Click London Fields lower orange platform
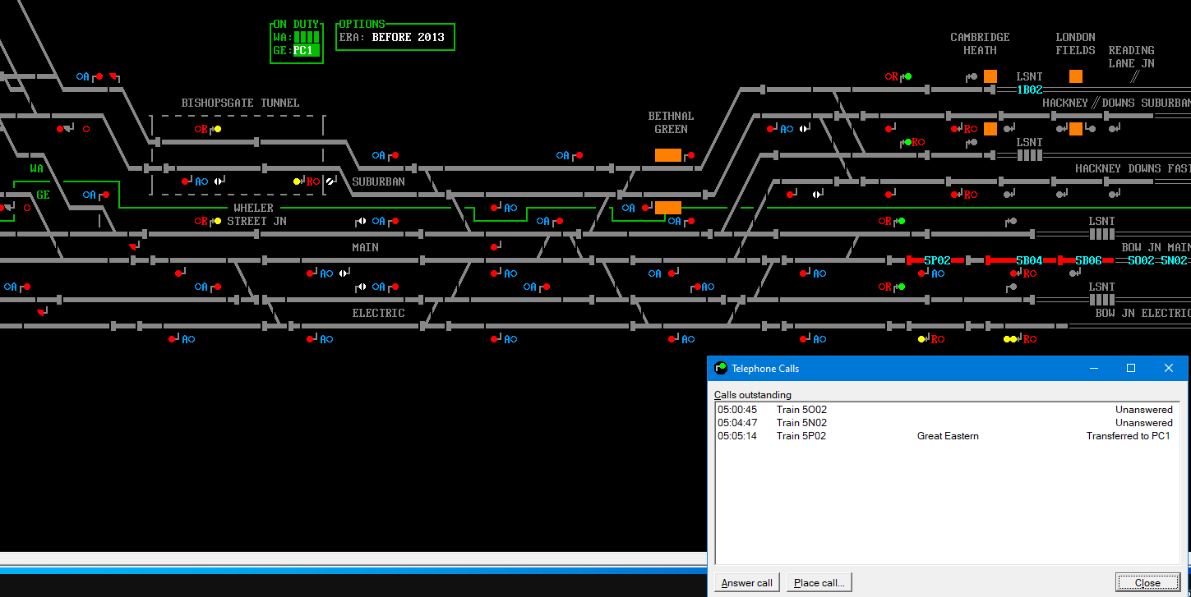 (x=1076, y=129)
